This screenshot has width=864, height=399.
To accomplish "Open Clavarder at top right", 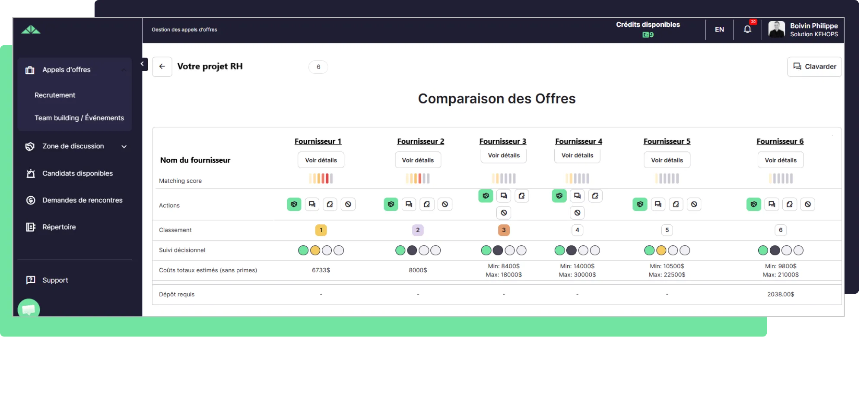I will [814, 66].
